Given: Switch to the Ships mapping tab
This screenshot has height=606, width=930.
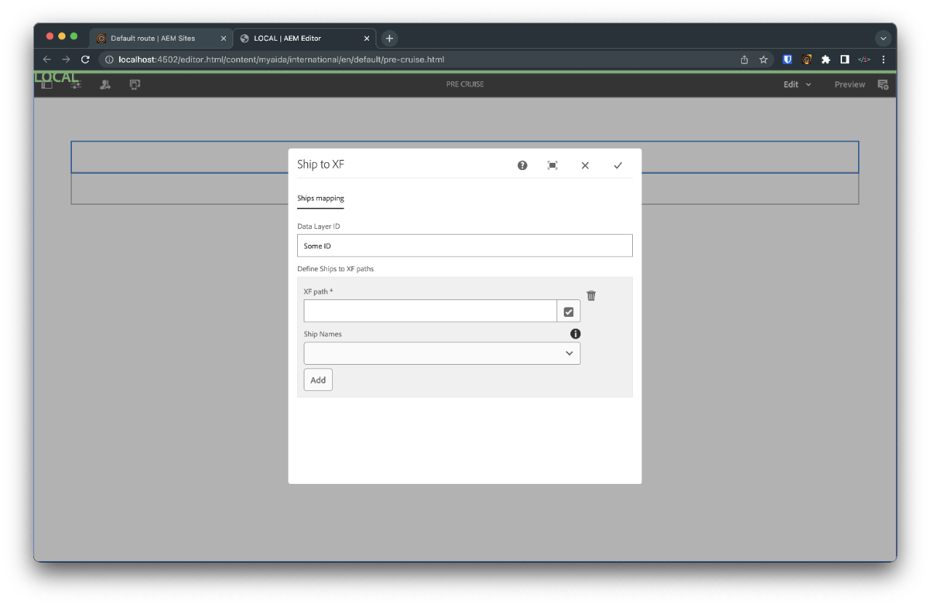Looking at the screenshot, I should tap(320, 198).
